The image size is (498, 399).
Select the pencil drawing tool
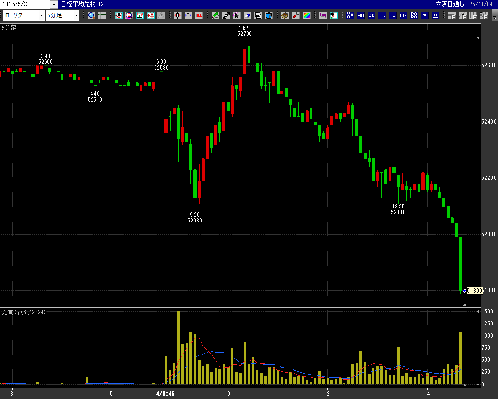[216, 15]
